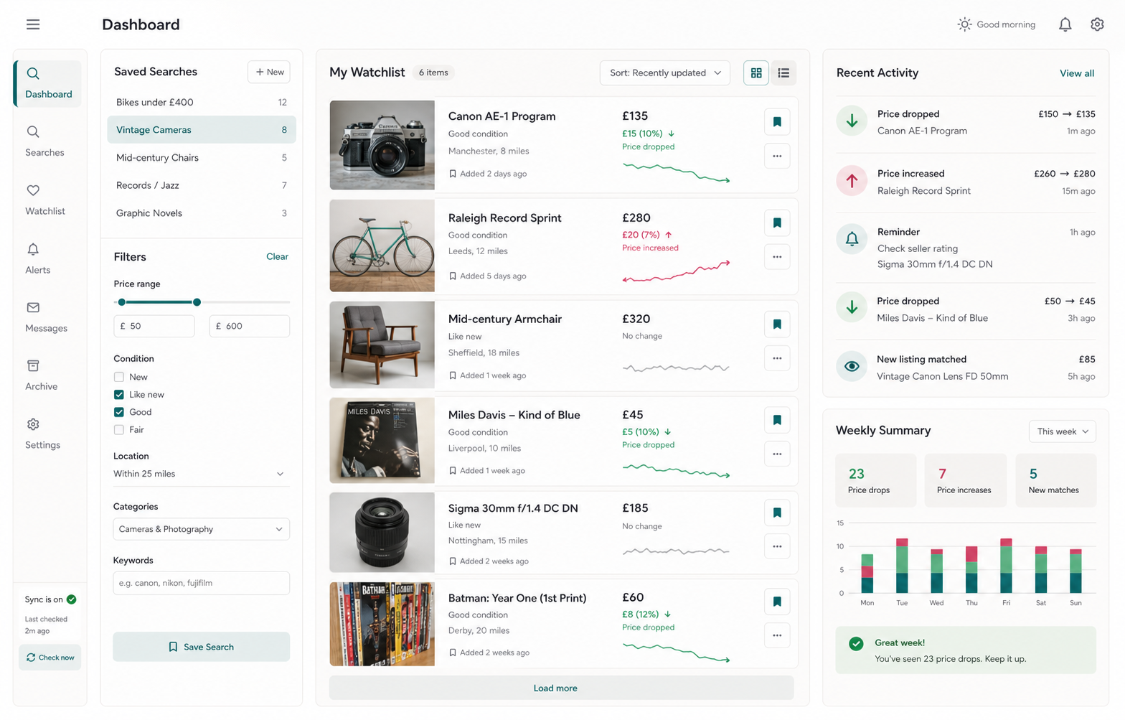The height and width of the screenshot is (720, 1125).
Task: Open more options for Mid-century Armchair
Action: point(777,358)
